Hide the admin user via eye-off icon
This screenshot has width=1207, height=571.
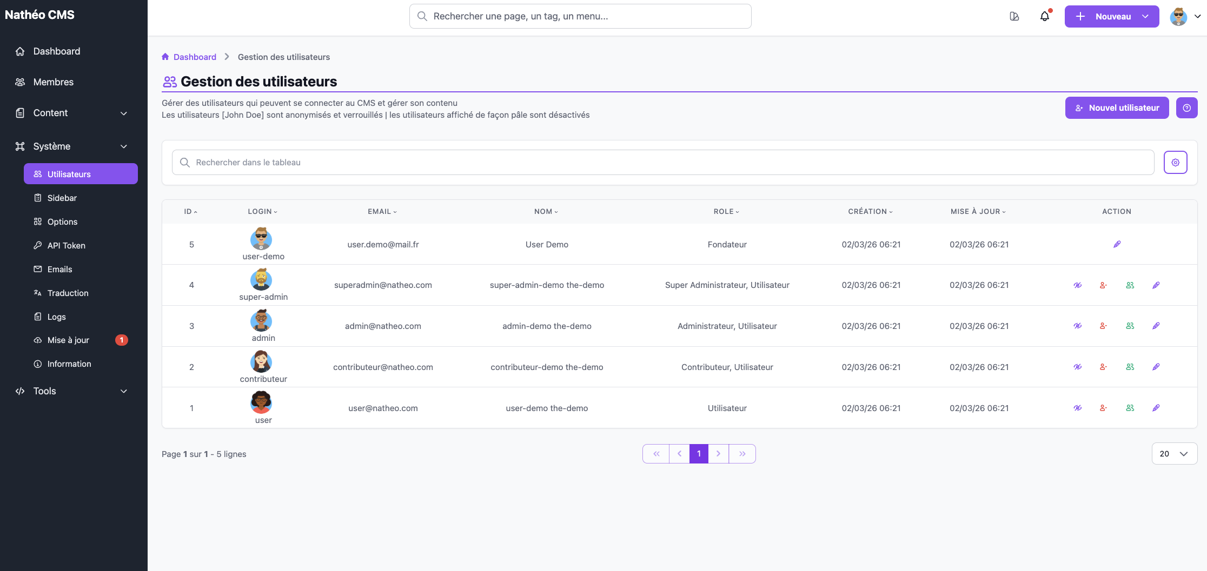point(1077,326)
